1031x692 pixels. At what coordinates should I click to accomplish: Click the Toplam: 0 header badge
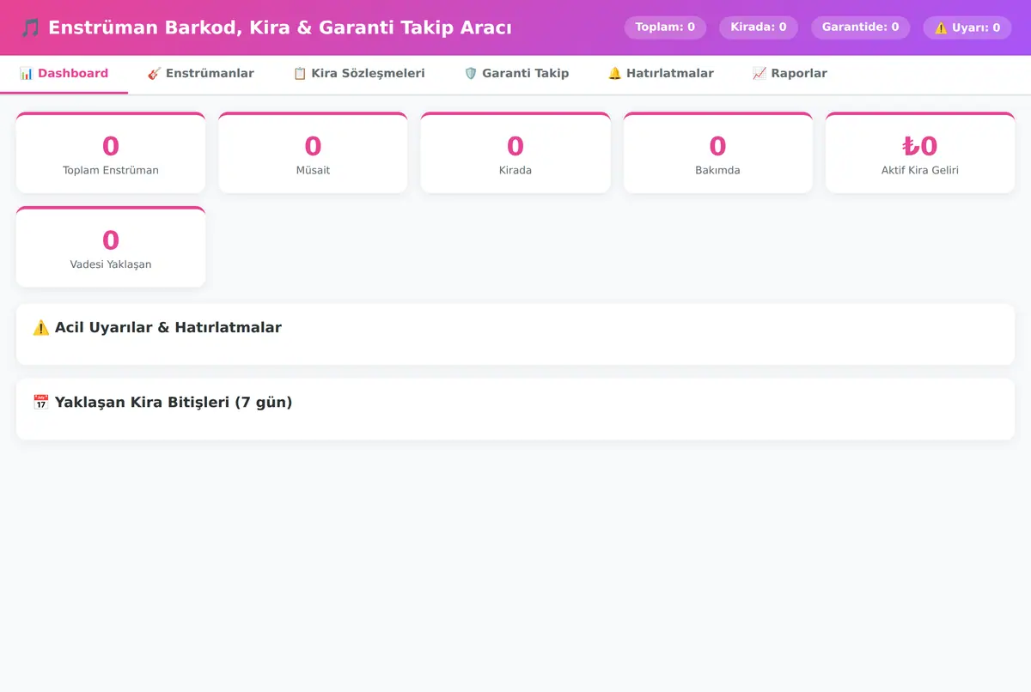click(x=665, y=27)
